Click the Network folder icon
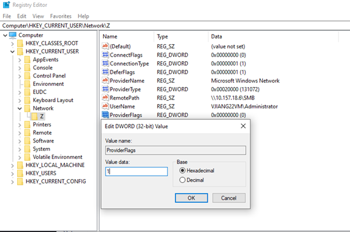 click(x=27, y=108)
